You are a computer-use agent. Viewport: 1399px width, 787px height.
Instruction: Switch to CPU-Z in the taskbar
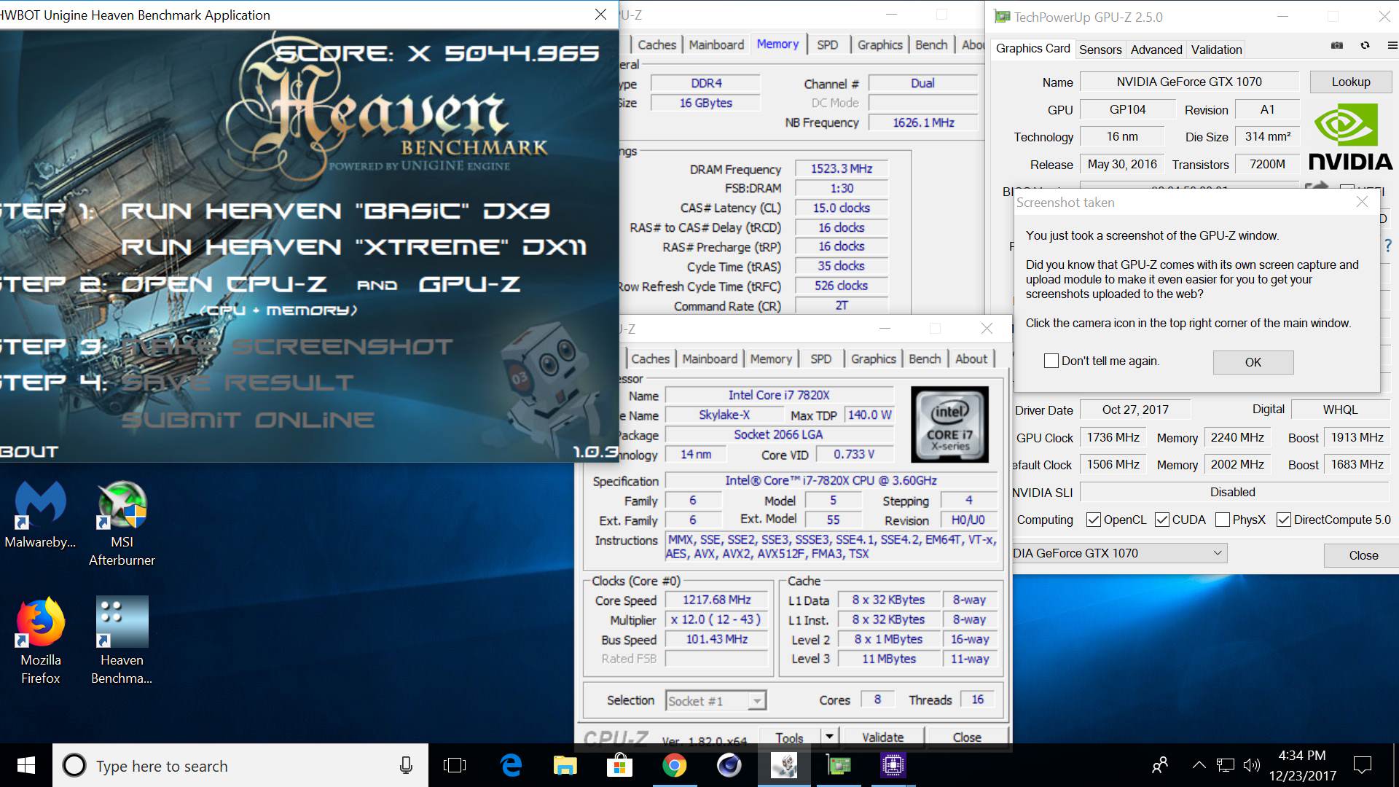pos(893,765)
